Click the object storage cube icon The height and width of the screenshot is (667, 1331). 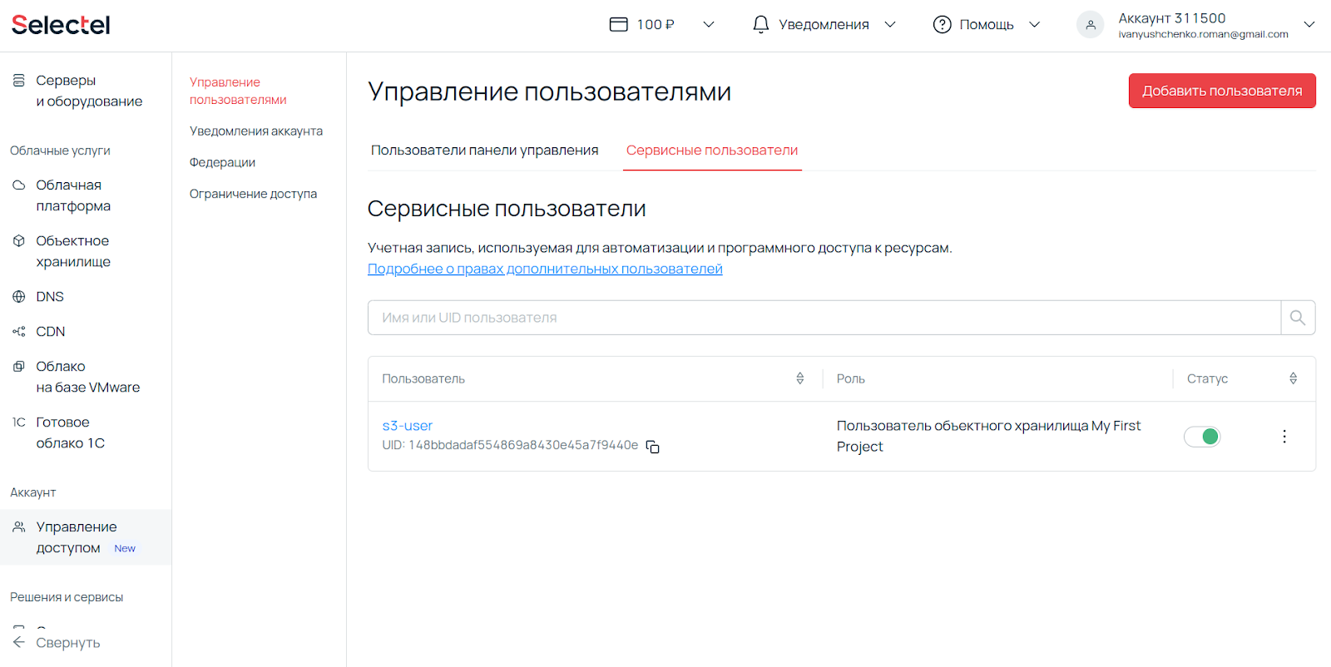18,241
